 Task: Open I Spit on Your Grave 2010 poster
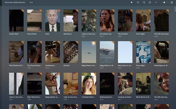[x=89, y=20]
